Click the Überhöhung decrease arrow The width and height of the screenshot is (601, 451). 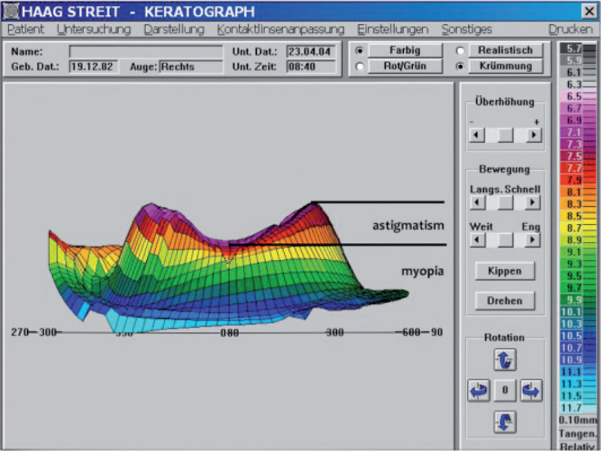(477, 135)
